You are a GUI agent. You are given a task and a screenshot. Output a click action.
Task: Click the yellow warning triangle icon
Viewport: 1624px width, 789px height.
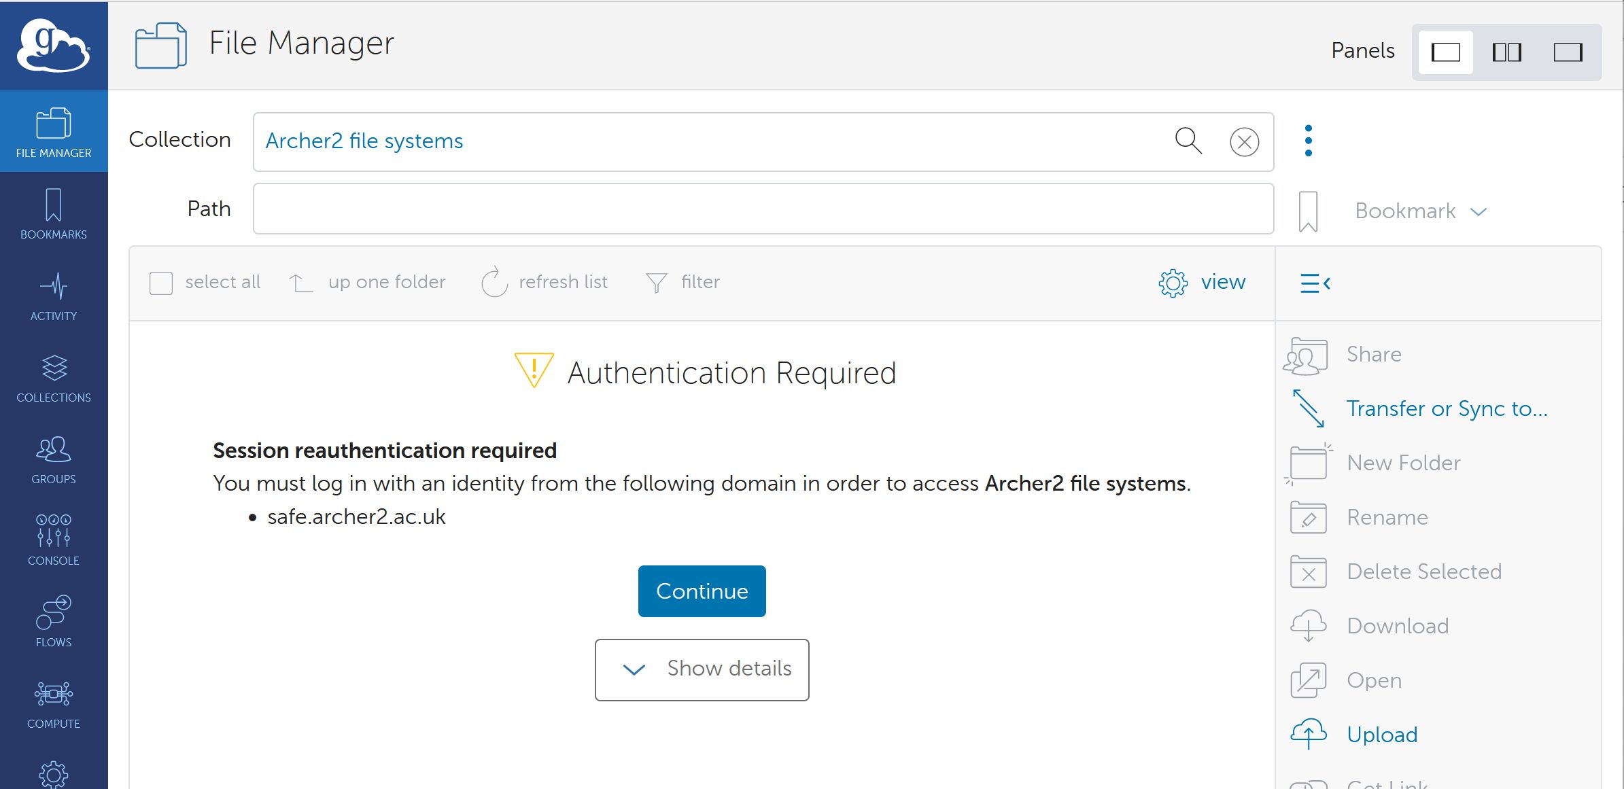534,370
